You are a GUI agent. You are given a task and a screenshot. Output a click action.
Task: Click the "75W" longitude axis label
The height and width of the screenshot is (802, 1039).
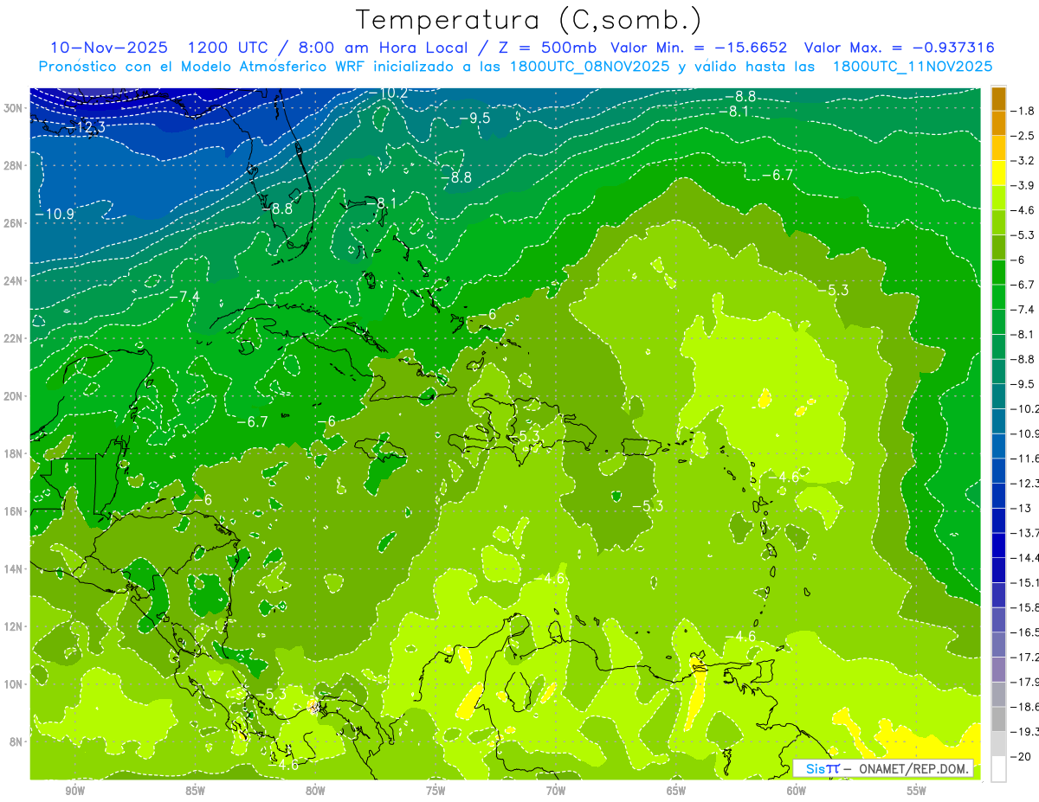click(x=436, y=792)
